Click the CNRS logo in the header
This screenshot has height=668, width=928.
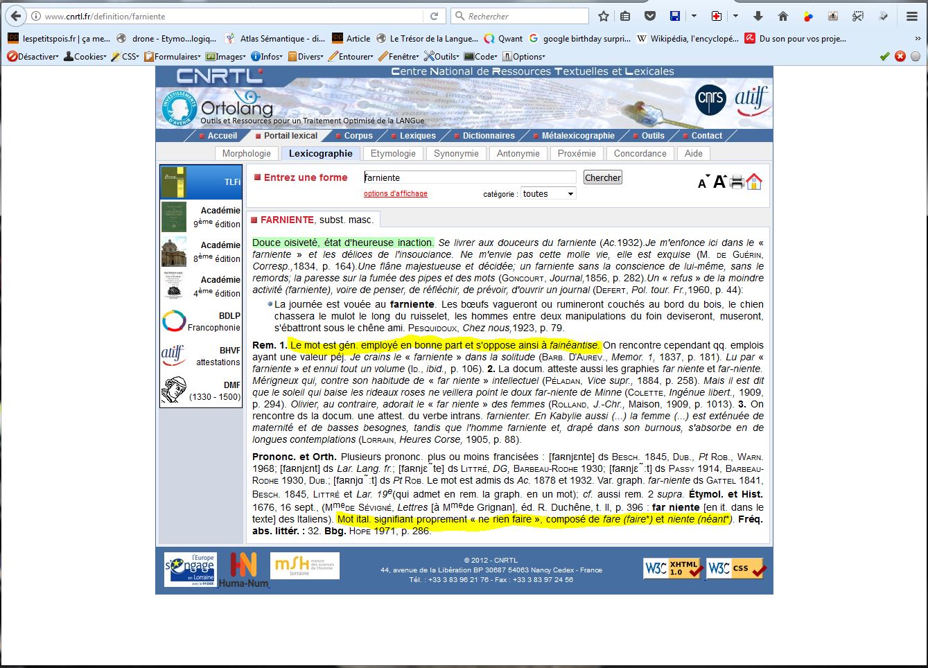tap(711, 100)
